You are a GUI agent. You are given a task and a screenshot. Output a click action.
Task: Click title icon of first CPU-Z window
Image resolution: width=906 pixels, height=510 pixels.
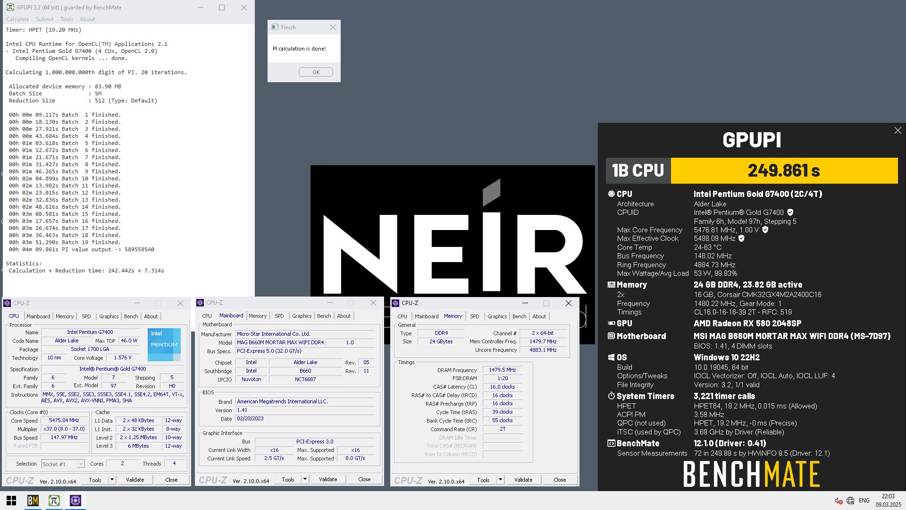7,303
